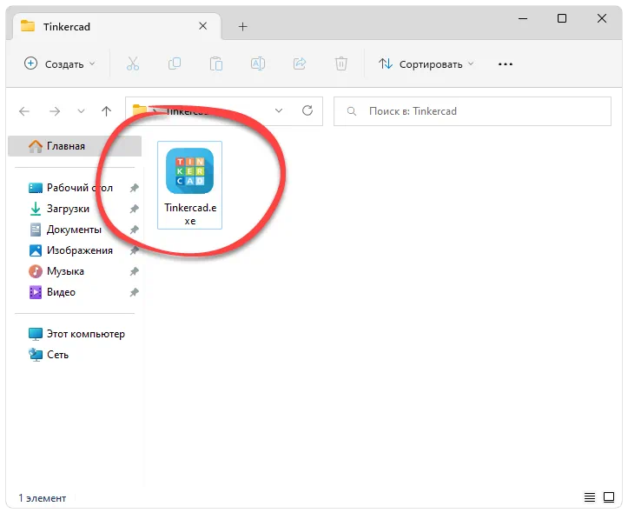The height and width of the screenshot is (513, 628).
Task: Open the Сортировать sort dropdown
Action: tap(426, 63)
